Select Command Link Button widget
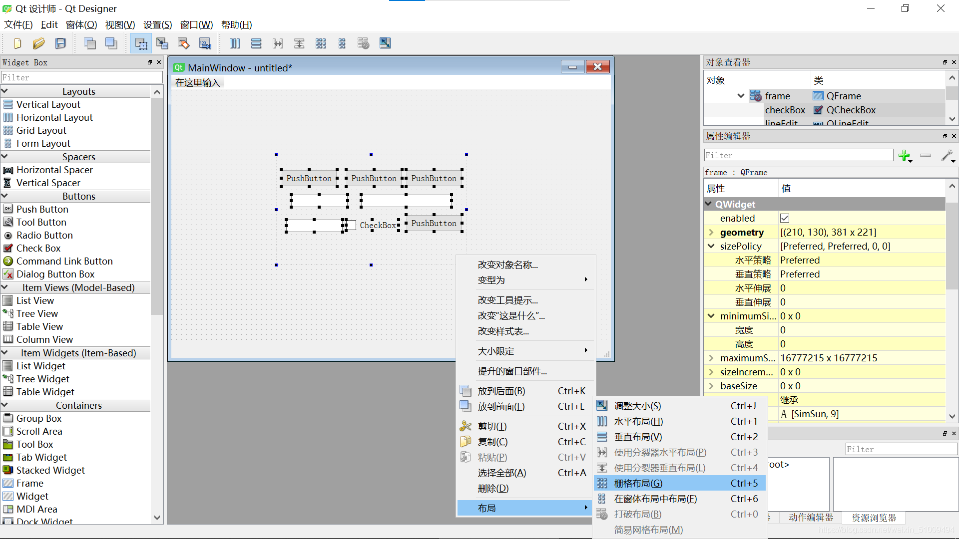The height and width of the screenshot is (539, 959). pos(64,261)
